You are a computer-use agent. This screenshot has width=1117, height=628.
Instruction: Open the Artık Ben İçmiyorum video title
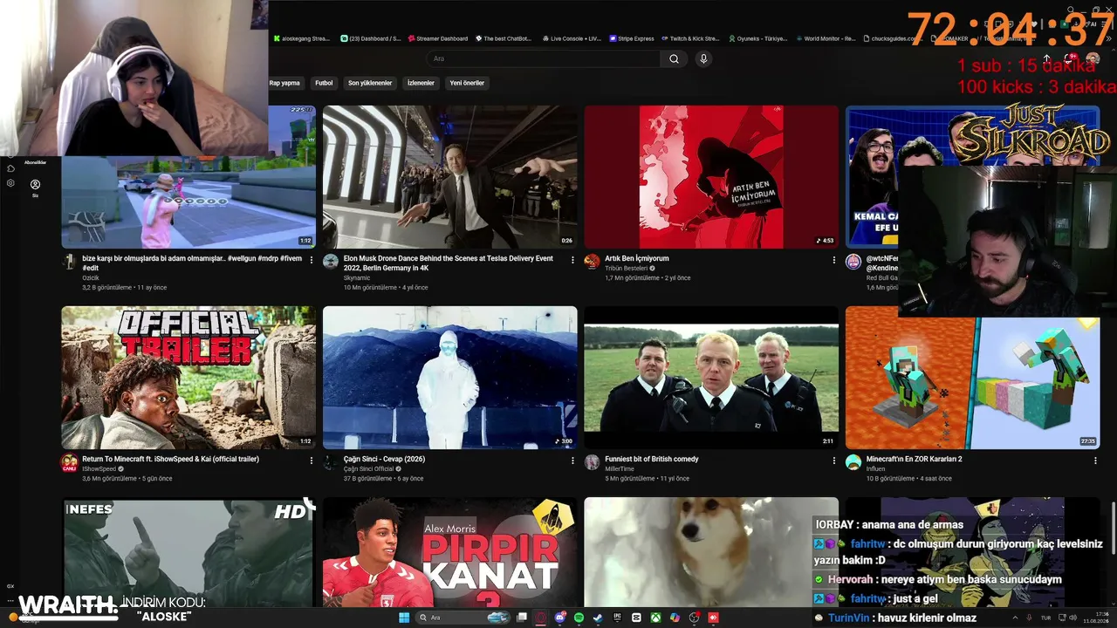tap(637, 258)
